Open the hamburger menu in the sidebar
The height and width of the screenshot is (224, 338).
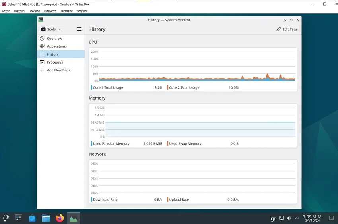[79, 29]
